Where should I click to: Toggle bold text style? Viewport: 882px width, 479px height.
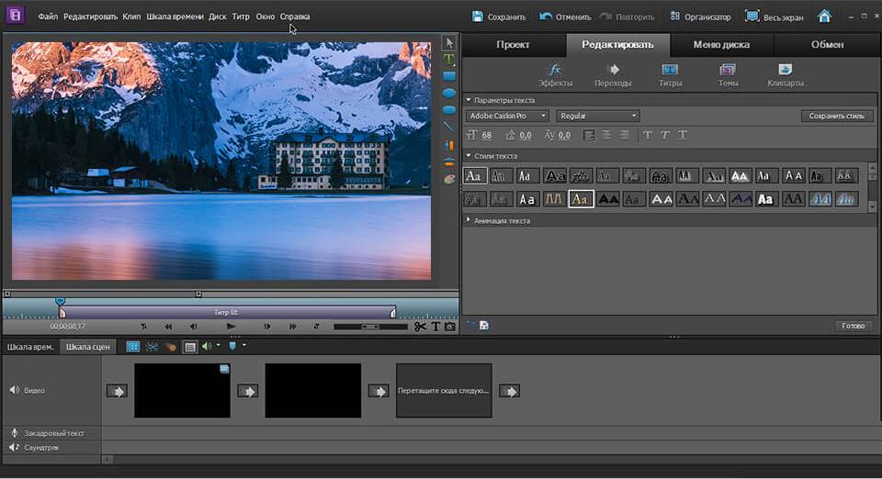(648, 135)
